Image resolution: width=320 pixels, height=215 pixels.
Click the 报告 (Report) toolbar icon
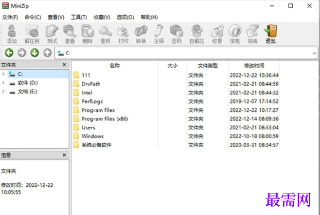252,34
